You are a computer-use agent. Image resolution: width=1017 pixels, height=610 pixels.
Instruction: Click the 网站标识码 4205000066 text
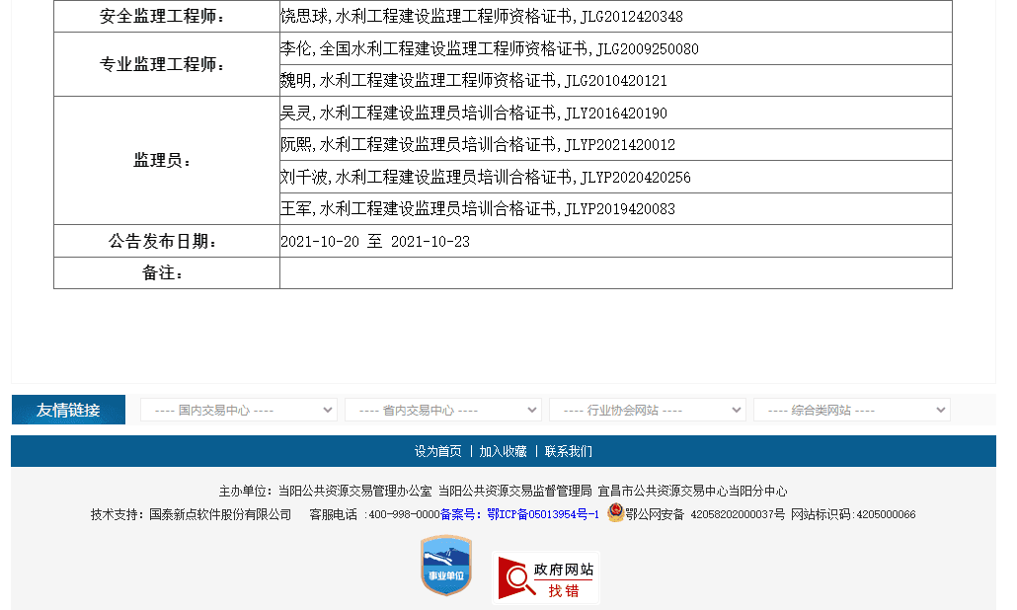(853, 514)
